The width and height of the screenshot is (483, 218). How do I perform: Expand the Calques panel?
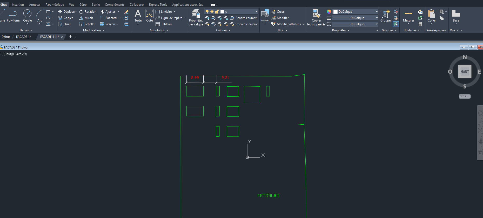[x=223, y=30]
